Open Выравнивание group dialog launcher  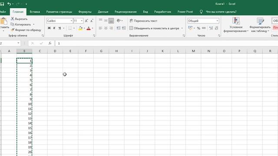click(184, 36)
